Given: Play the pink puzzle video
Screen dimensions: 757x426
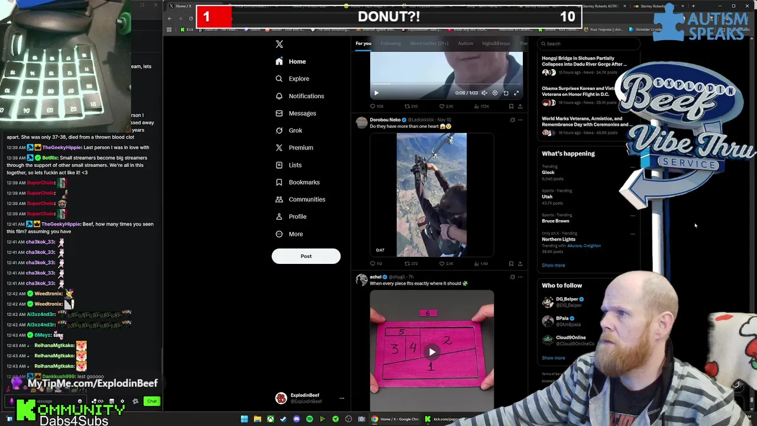Looking at the screenshot, I should pyautogui.click(x=432, y=351).
